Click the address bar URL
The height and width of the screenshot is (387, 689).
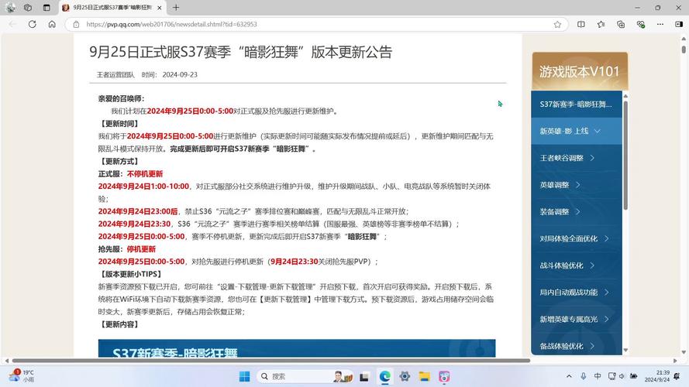click(171, 24)
